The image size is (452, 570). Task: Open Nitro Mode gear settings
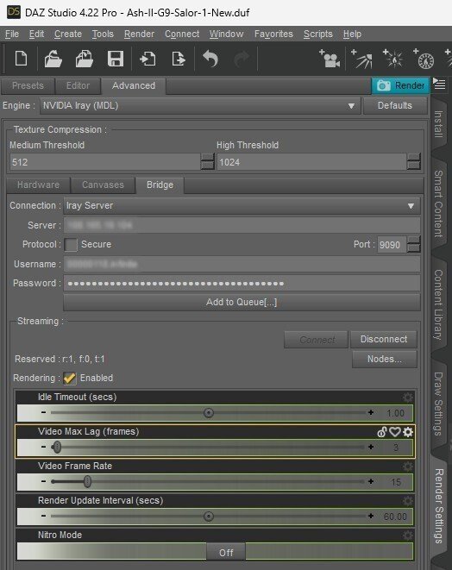coord(407,536)
